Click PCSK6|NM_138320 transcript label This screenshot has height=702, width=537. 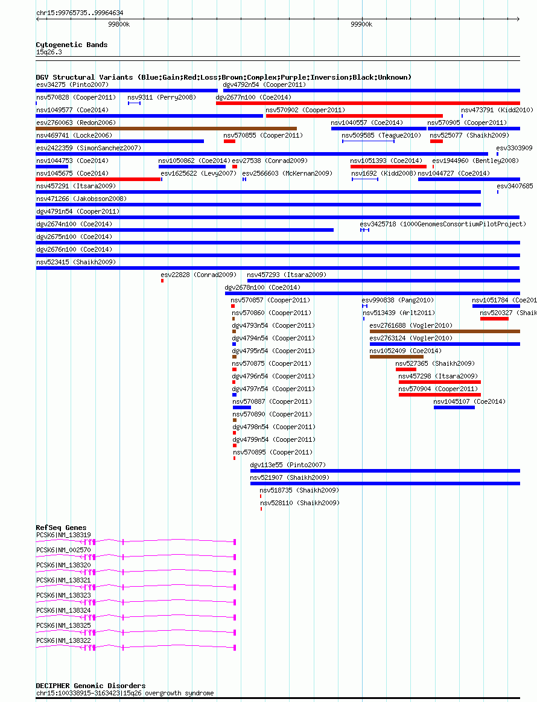coord(63,566)
